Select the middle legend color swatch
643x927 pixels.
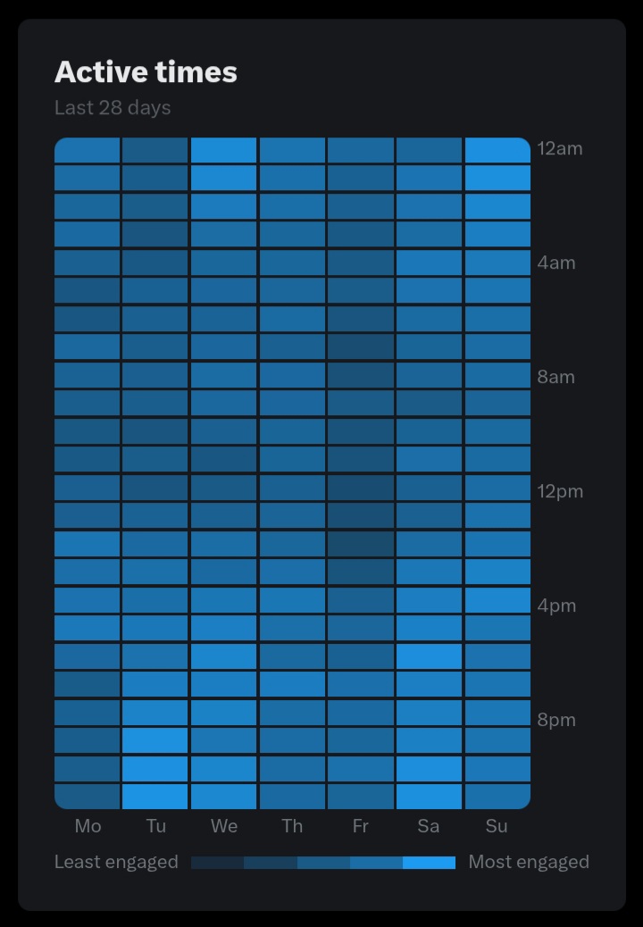click(323, 863)
